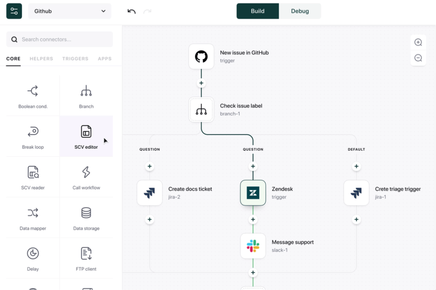Switch to Debug mode
Image resolution: width=436 pixels, height=290 pixels.
coord(300,11)
